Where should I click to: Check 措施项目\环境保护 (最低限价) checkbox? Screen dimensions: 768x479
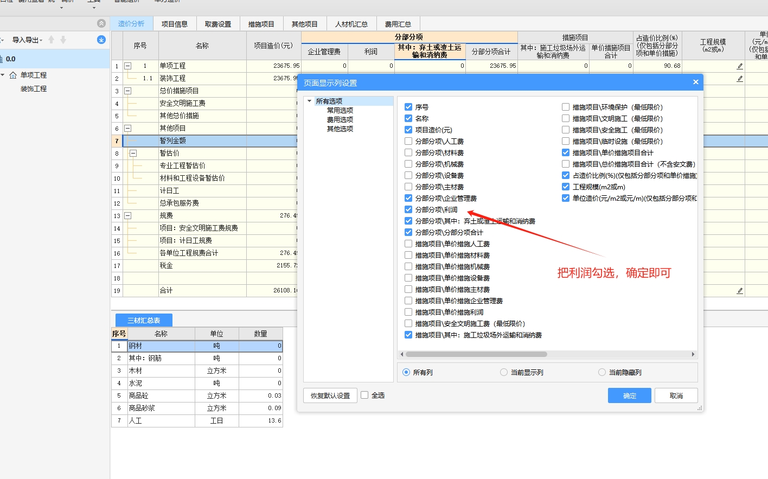(x=566, y=107)
